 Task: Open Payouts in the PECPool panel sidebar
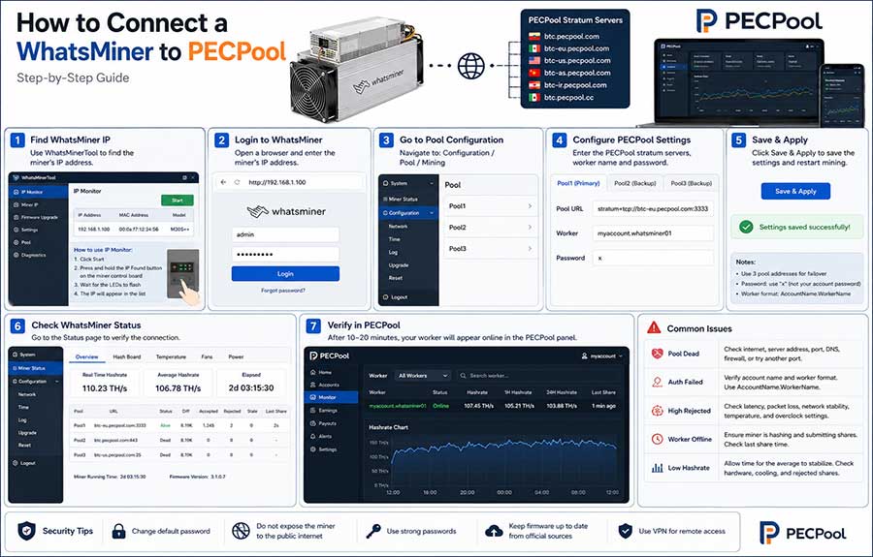point(323,423)
